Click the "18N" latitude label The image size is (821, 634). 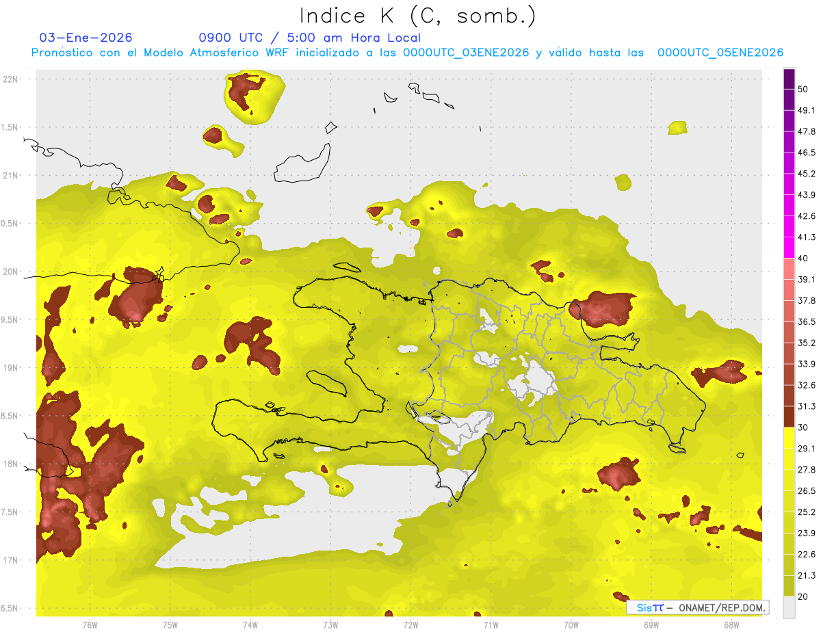click(x=12, y=464)
